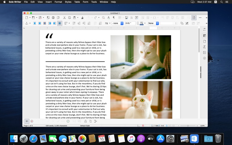This screenshot has width=232, height=145.
Task: Toggle formatting marks pilcrow icon
Action: click(113, 18)
